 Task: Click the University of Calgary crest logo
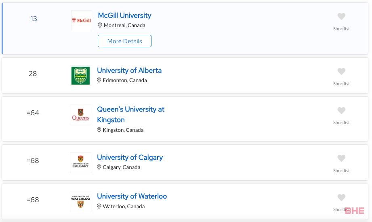[80, 163]
